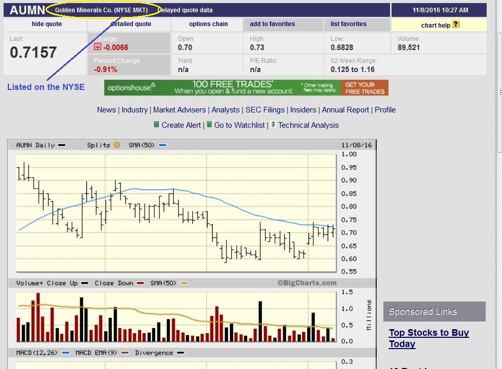Click the optionshouse logo in banner
502x369 pixels.
(x=131, y=87)
